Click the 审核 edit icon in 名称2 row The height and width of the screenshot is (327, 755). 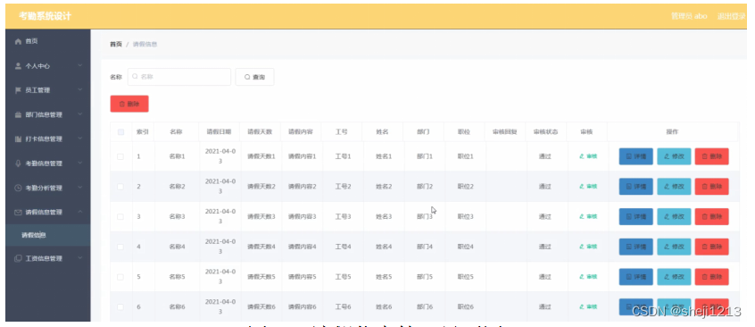pyautogui.click(x=582, y=186)
